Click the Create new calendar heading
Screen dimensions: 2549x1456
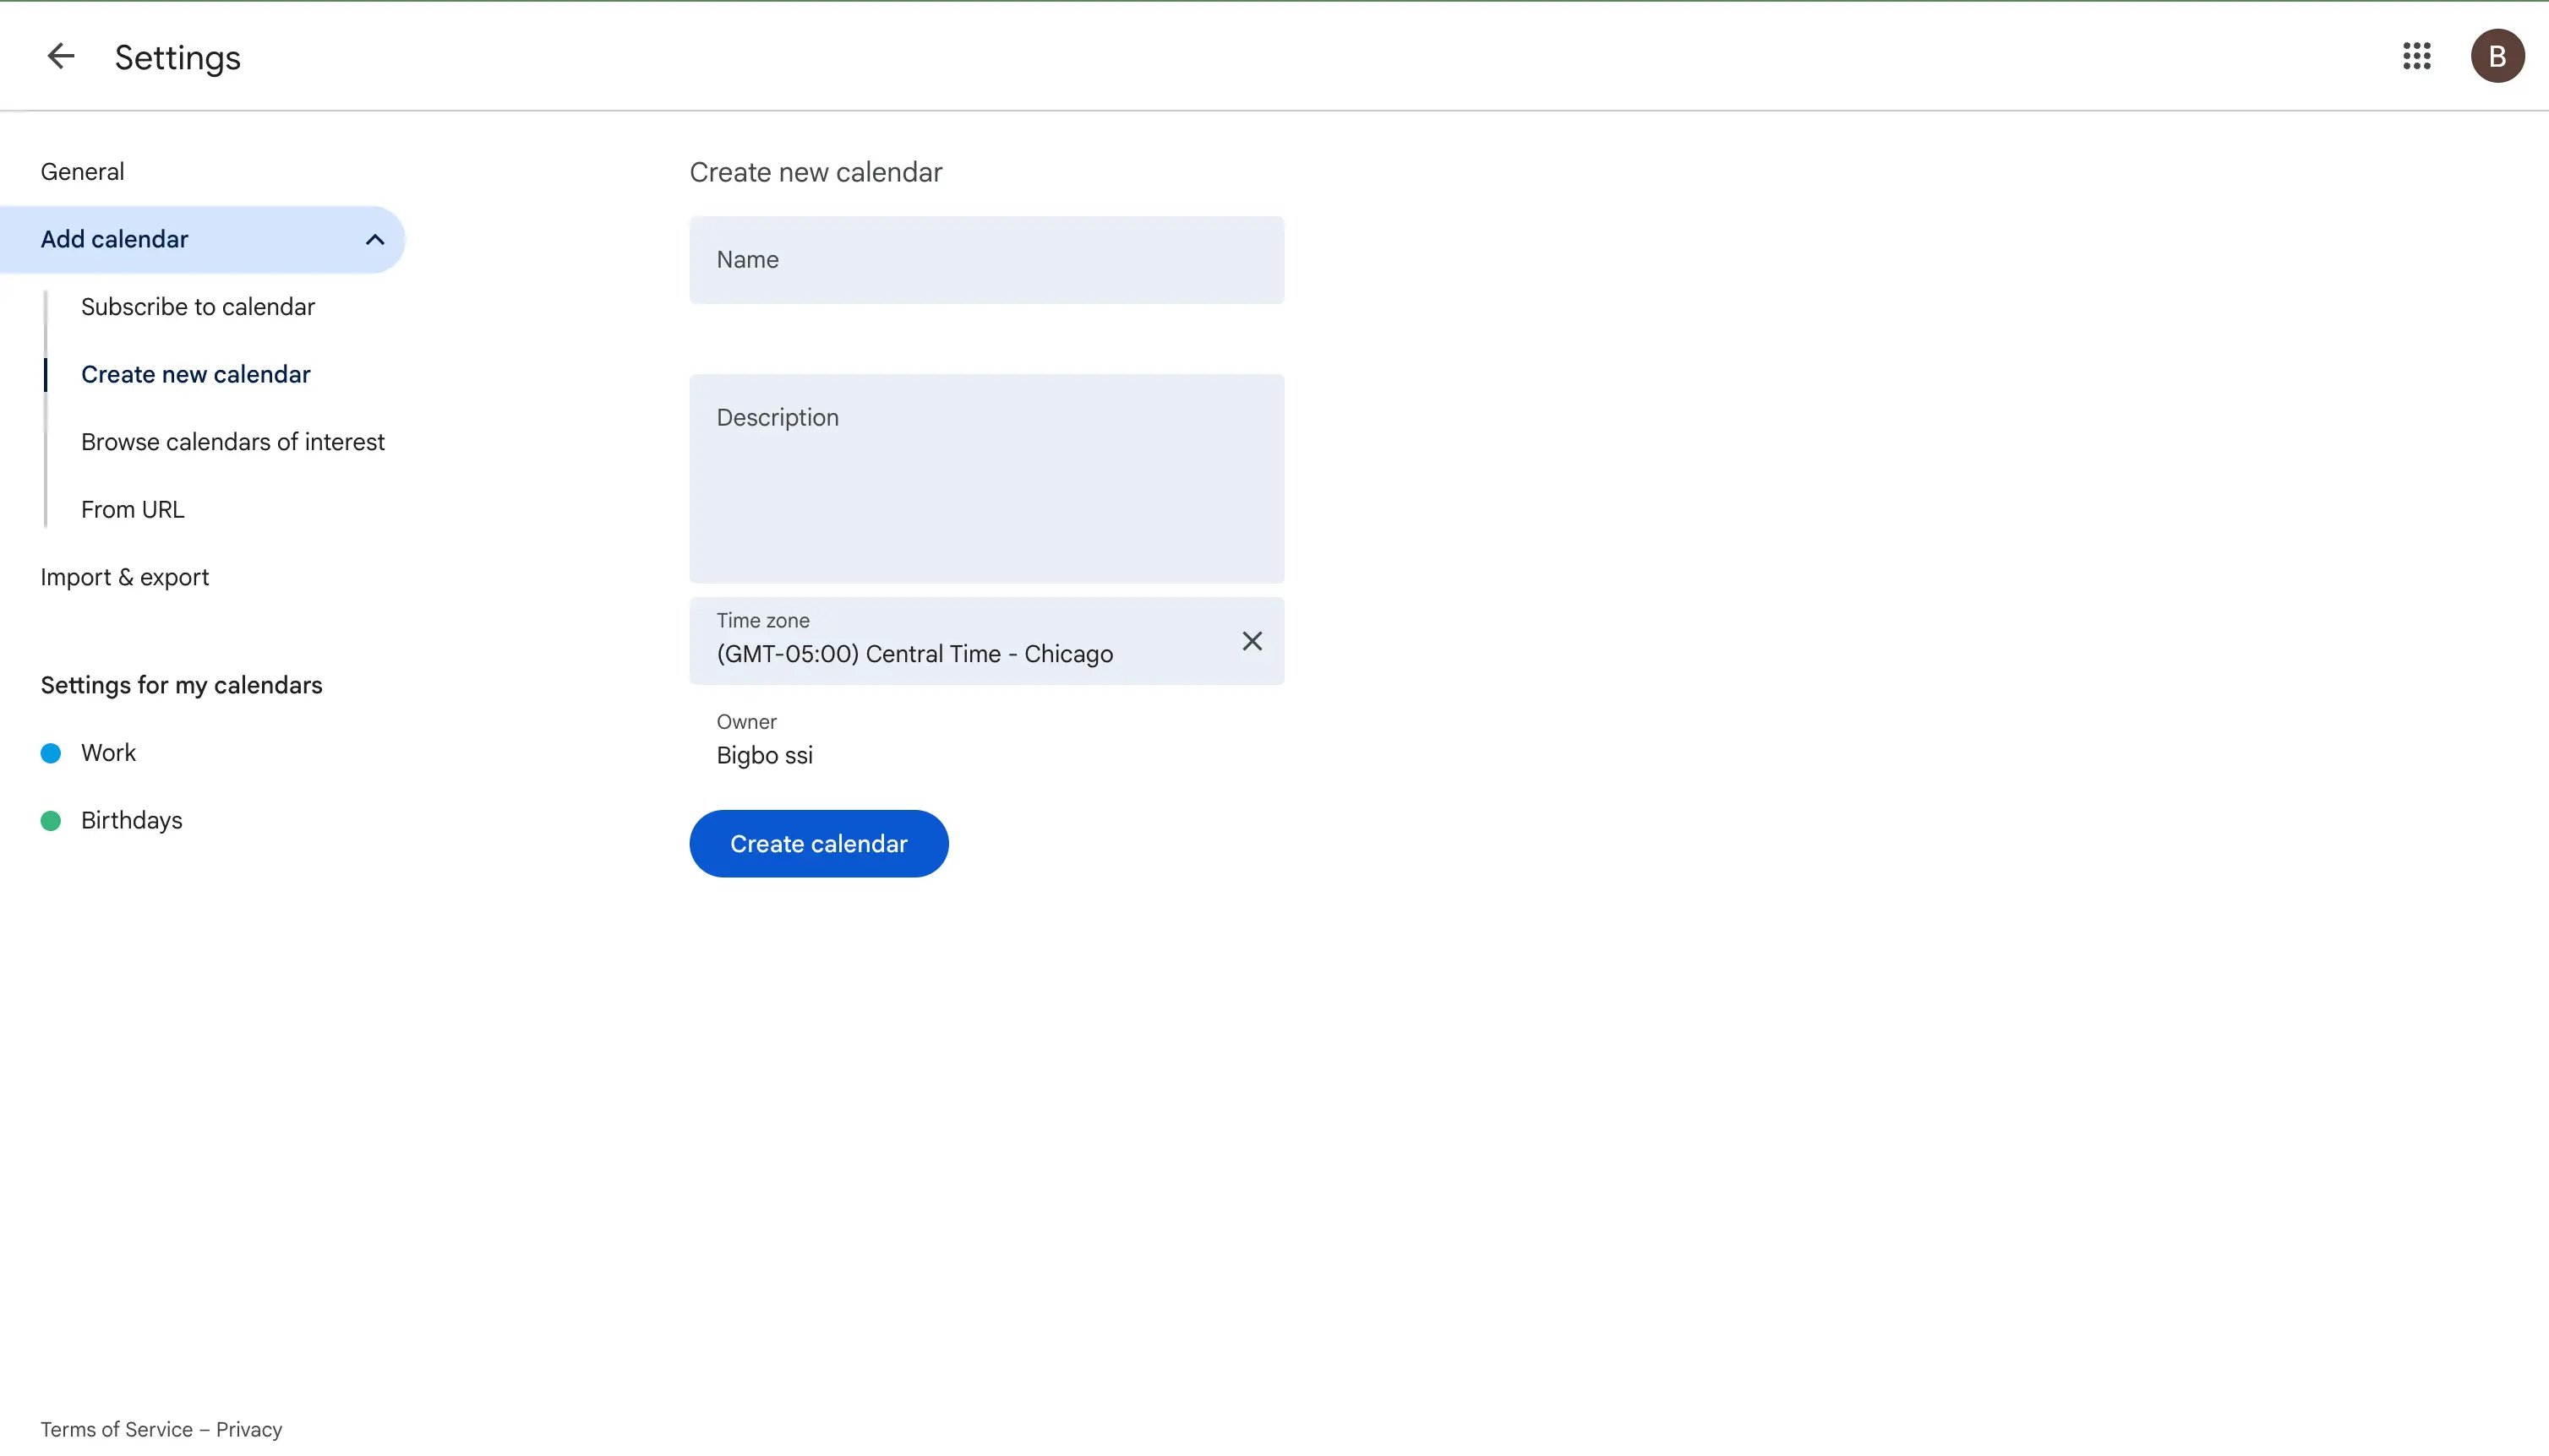816,173
